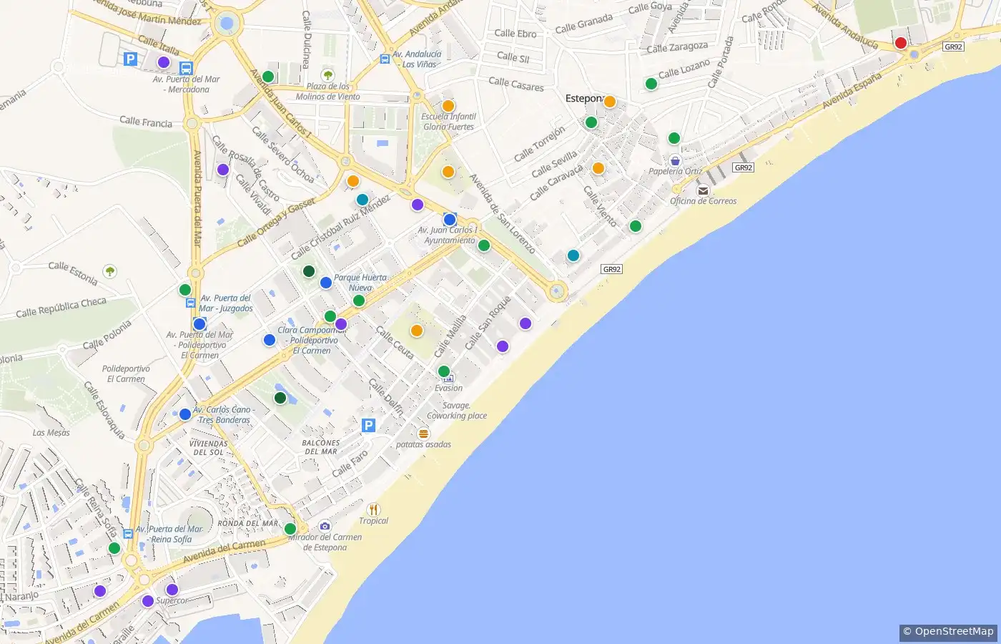This screenshot has width=1001, height=644.
Task: Click the green marker just above Evasion
Action: point(444,371)
